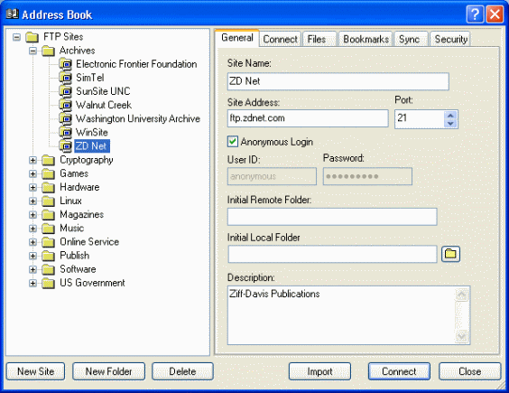Click the Site Name input field
The image size is (509, 393).
click(x=338, y=81)
